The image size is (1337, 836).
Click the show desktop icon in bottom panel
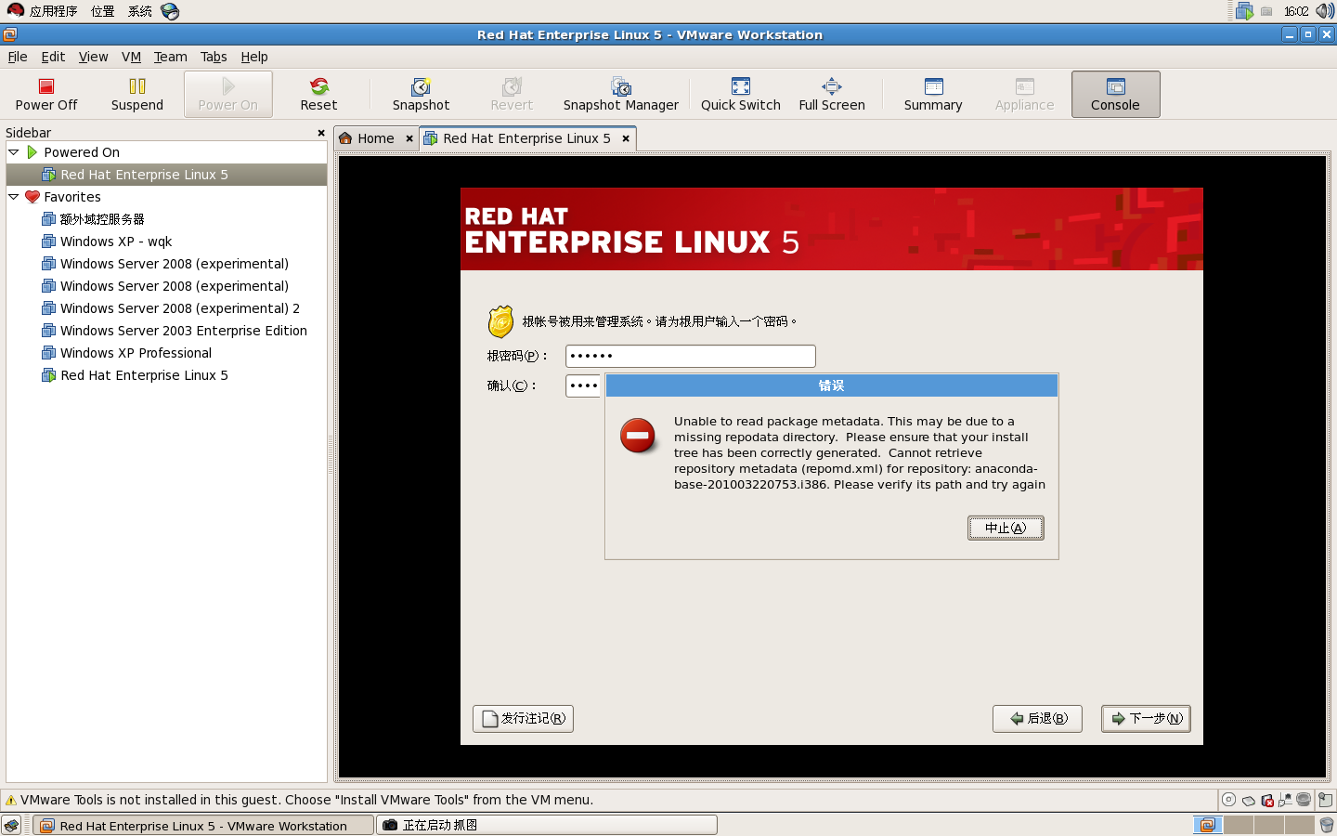pos(11,825)
